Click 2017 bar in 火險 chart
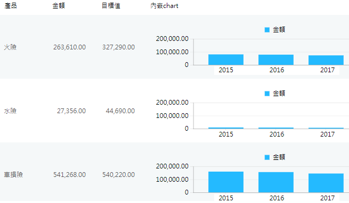Viewport: 349px width, 203px height. tap(326, 60)
